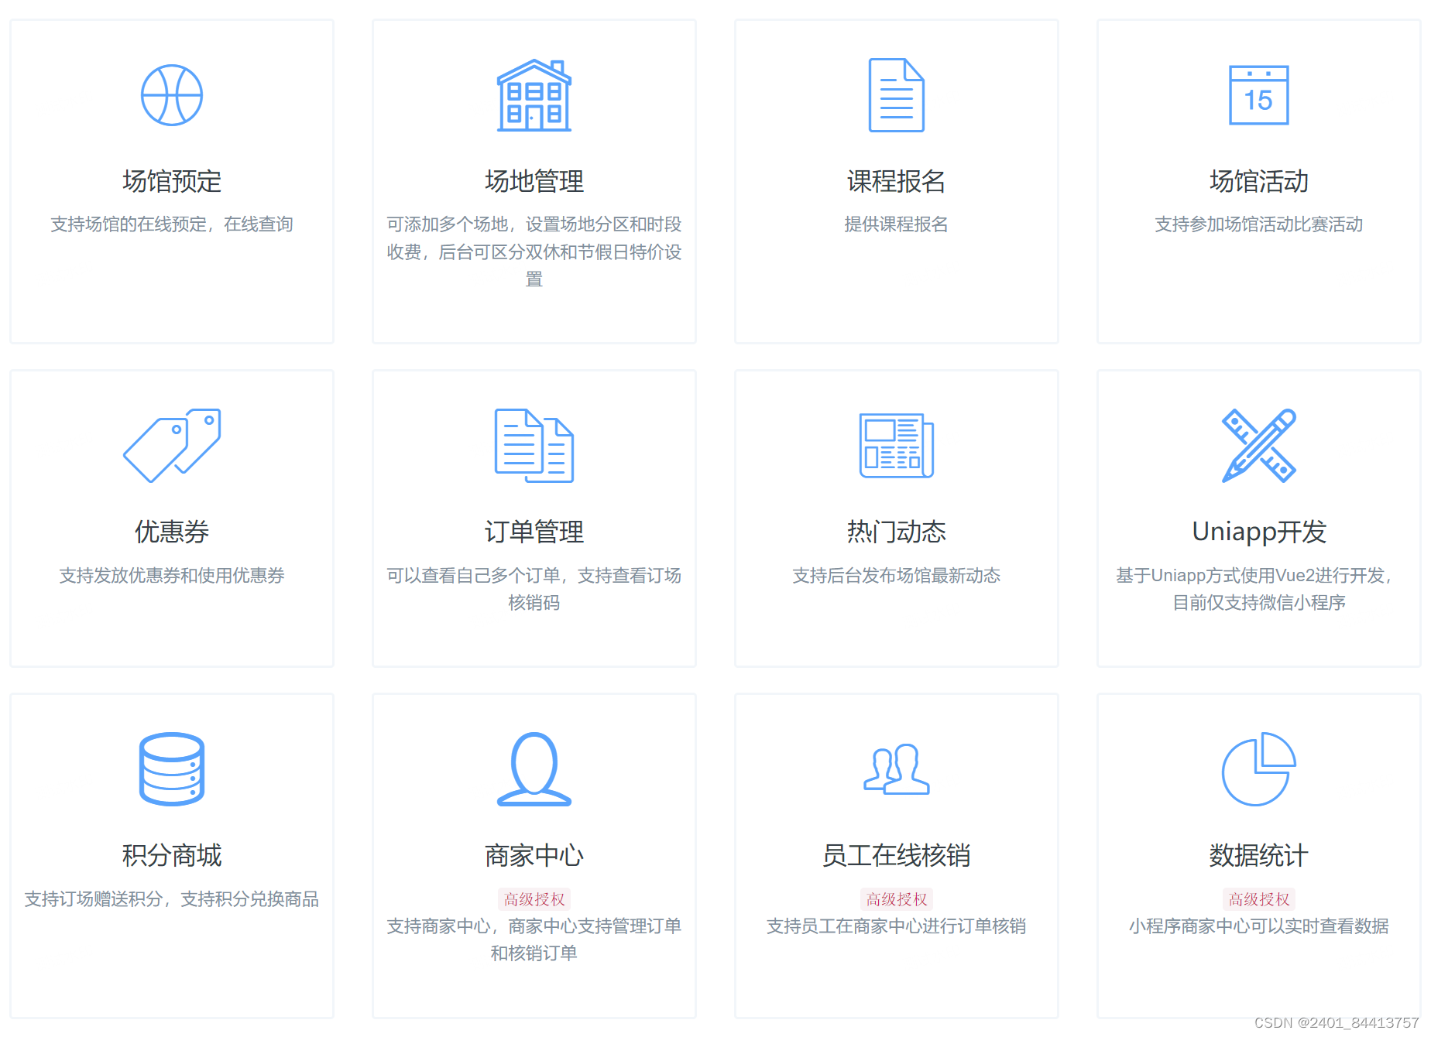Click the user profile icon above 商家中心
The width and height of the screenshot is (1431, 1037).
(534, 769)
